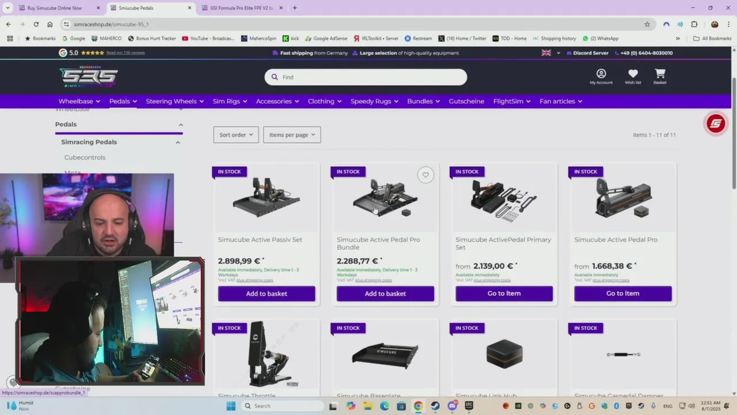Click the browser address bar URL

click(x=111, y=24)
